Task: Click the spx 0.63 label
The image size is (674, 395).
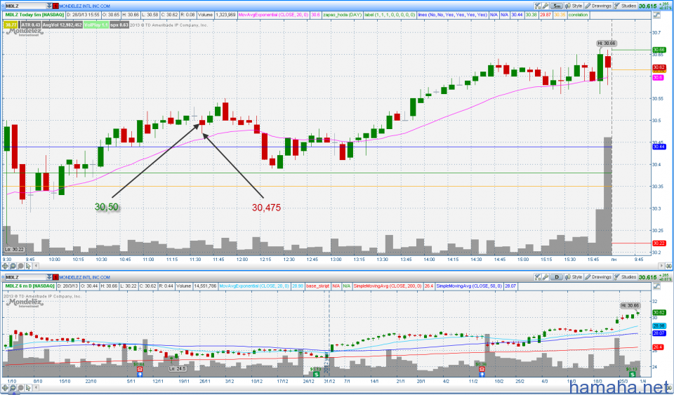Action: [119, 25]
